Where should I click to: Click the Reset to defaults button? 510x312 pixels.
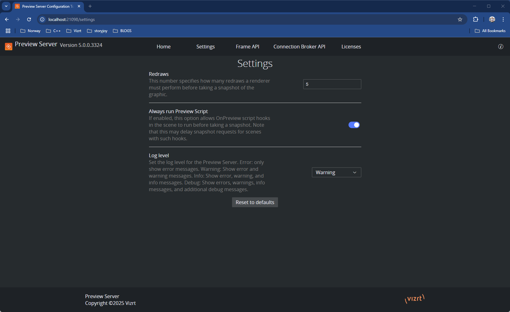click(255, 202)
